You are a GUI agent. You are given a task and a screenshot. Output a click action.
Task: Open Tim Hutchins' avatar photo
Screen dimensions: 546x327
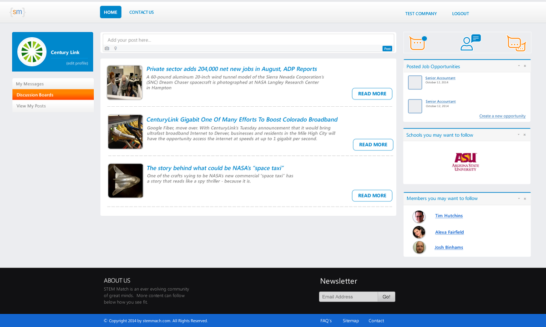point(419,217)
